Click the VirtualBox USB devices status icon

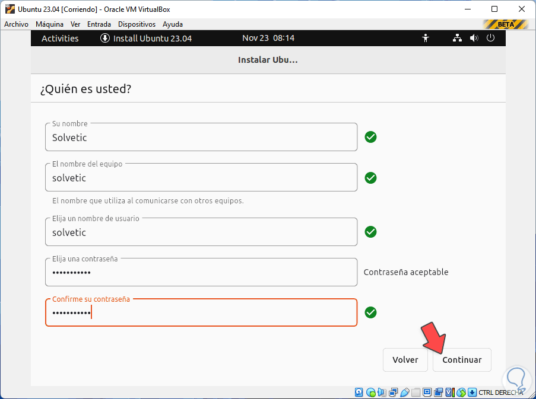click(x=405, y=392)
